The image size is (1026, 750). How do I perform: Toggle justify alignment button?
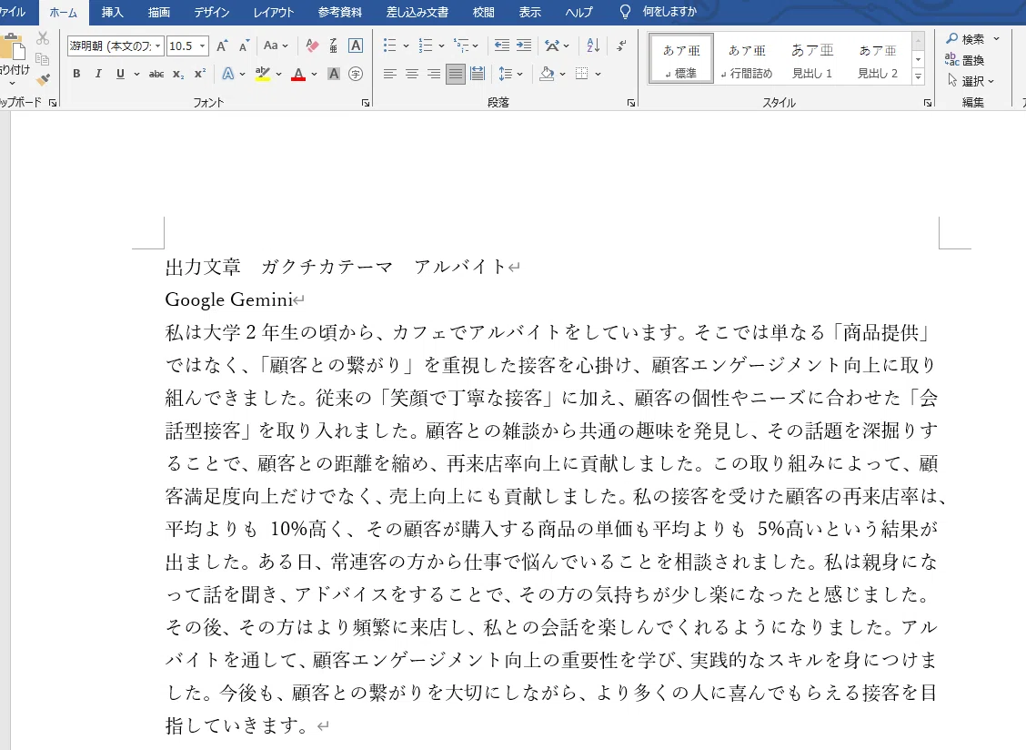456,74
